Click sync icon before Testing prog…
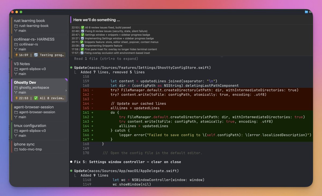This screenshot has height=196, width=322. 36,55
